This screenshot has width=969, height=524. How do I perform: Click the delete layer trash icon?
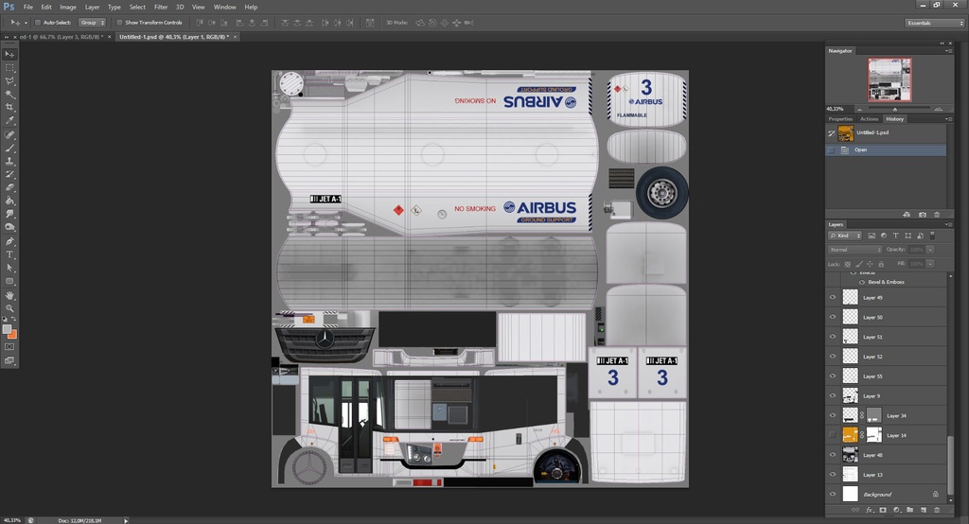(937, 510)
